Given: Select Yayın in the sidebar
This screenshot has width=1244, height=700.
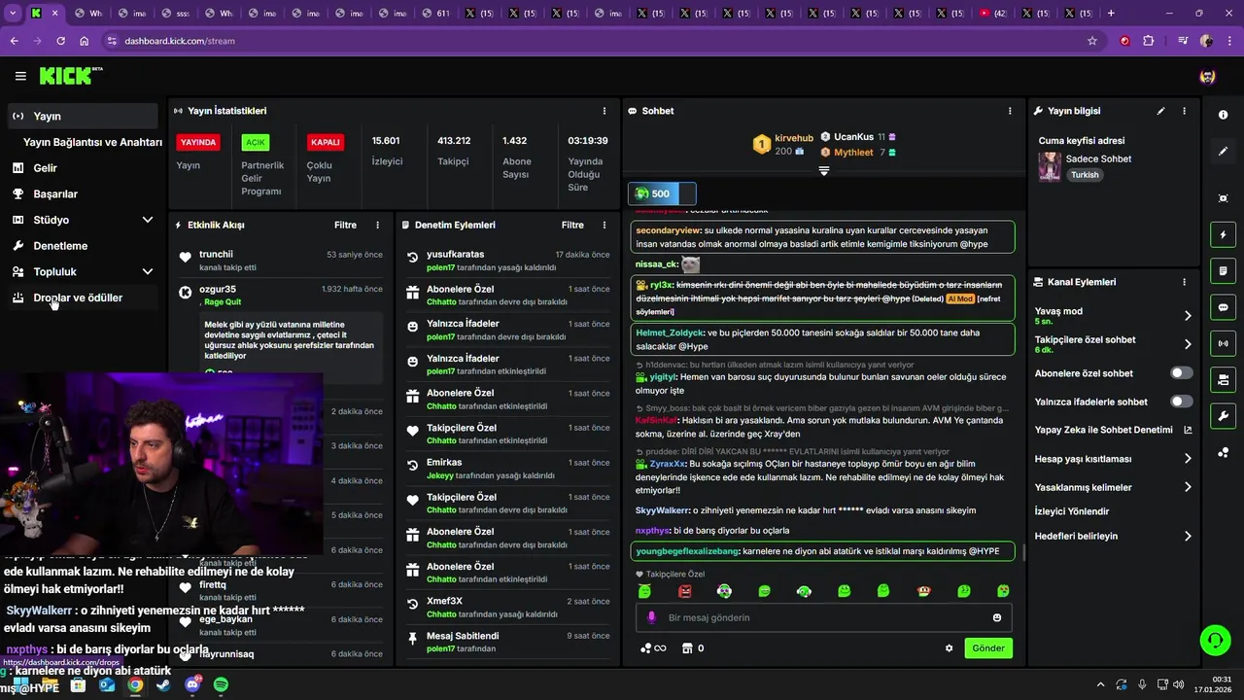Looking at the screenshot, I should (83, 116).
